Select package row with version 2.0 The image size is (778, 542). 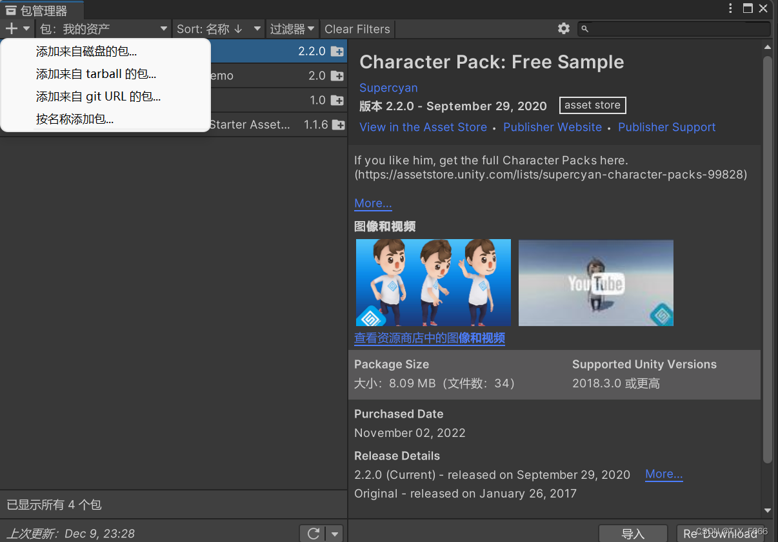pyautogui.click(x=279, y=76)
